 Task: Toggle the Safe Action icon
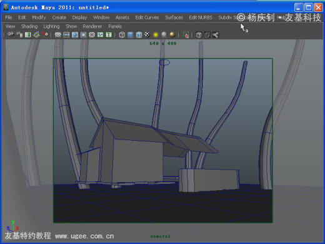101,35
